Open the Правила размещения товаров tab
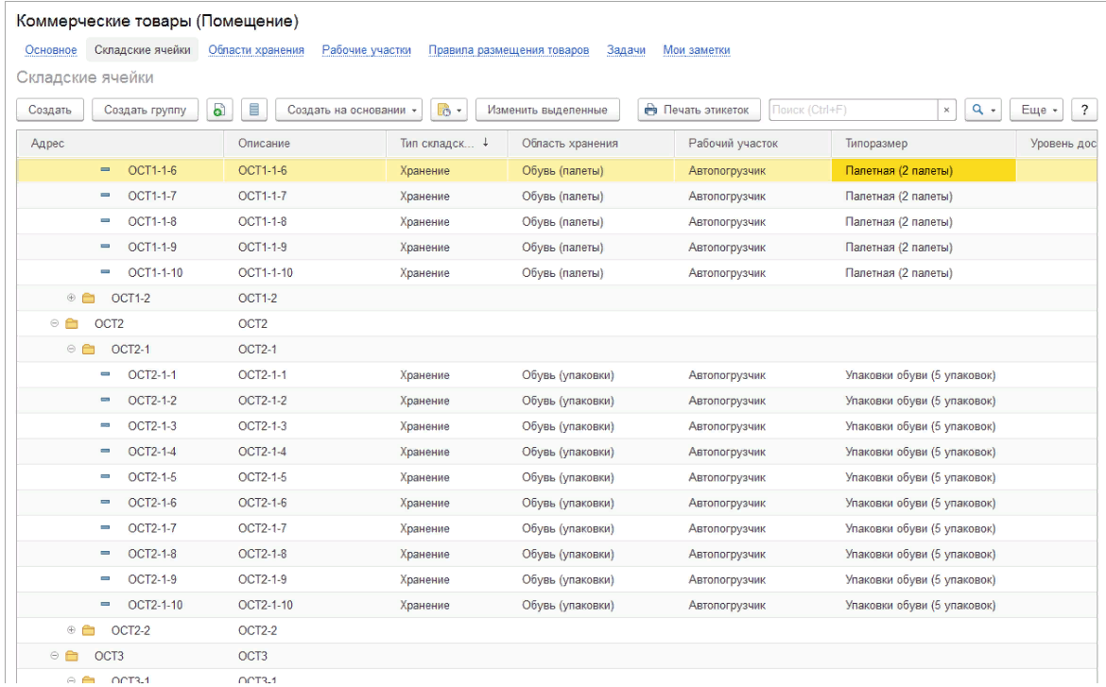This screenshot has height=687, width=1106. [x=509, y=50]
